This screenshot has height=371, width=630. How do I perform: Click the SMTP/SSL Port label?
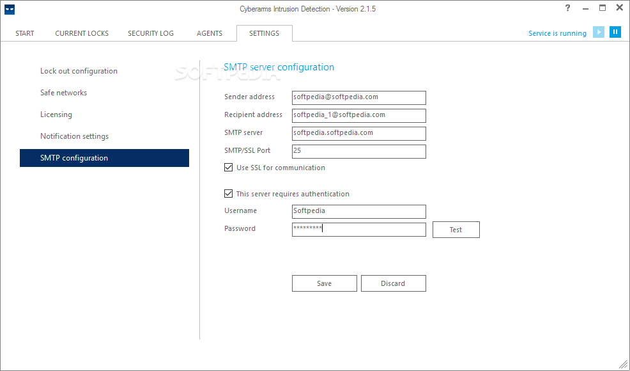click(247, 150)
